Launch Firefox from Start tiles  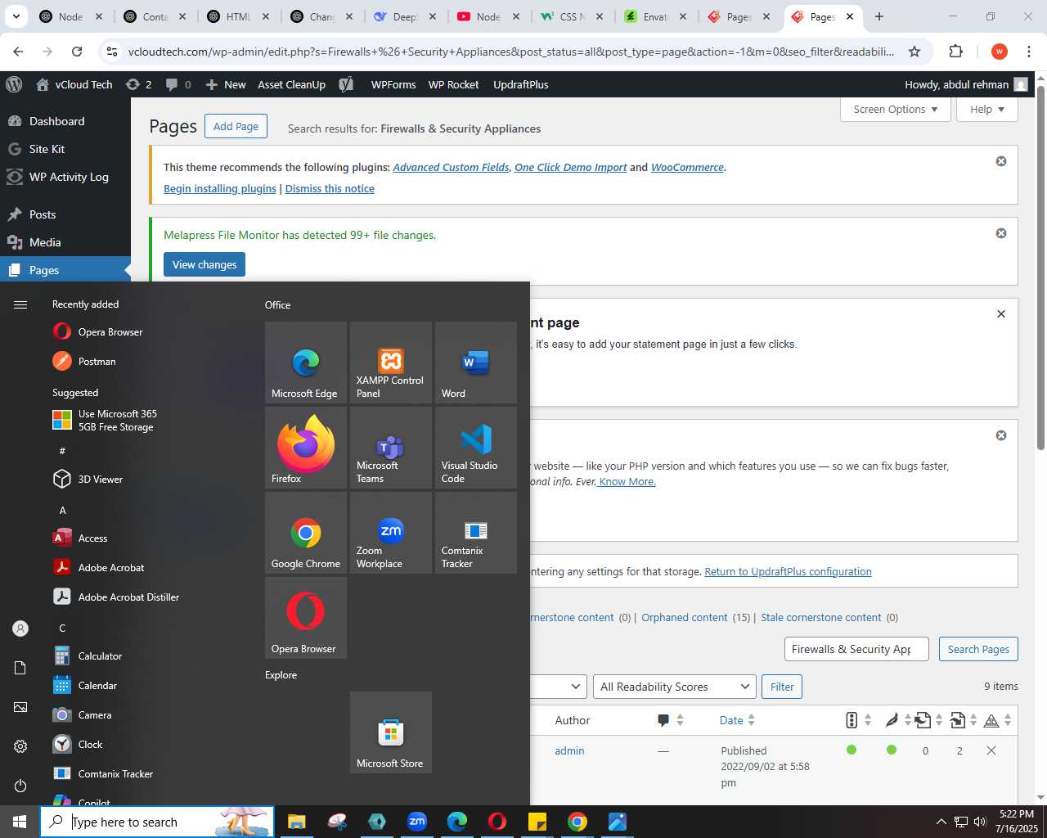pyautogui.click(x=306, y=448)
